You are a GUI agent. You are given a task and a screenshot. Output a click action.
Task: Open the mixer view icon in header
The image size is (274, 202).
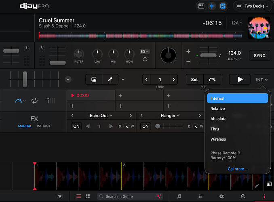tap(223, 6)
